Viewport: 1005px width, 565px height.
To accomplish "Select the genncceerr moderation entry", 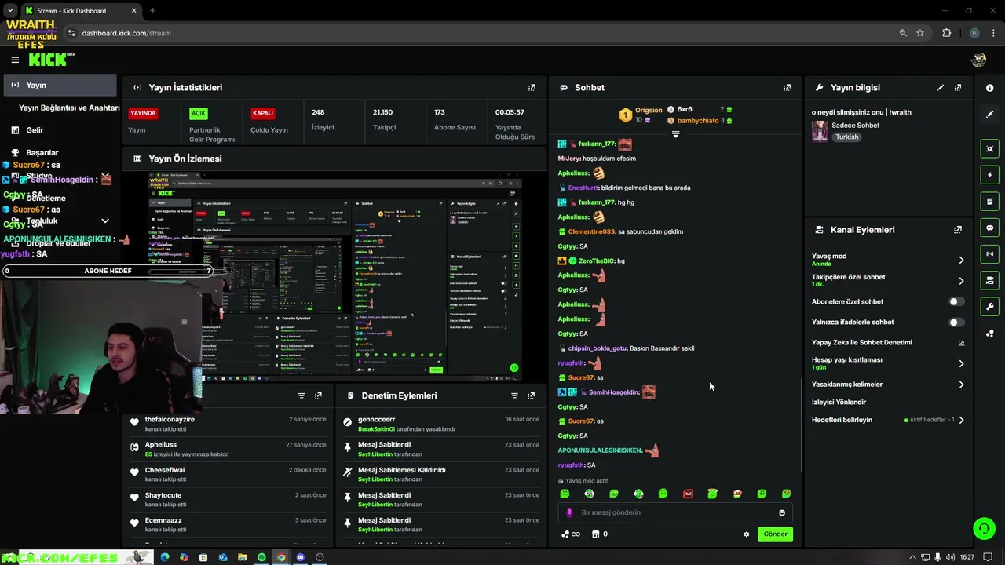I will 442,425.
